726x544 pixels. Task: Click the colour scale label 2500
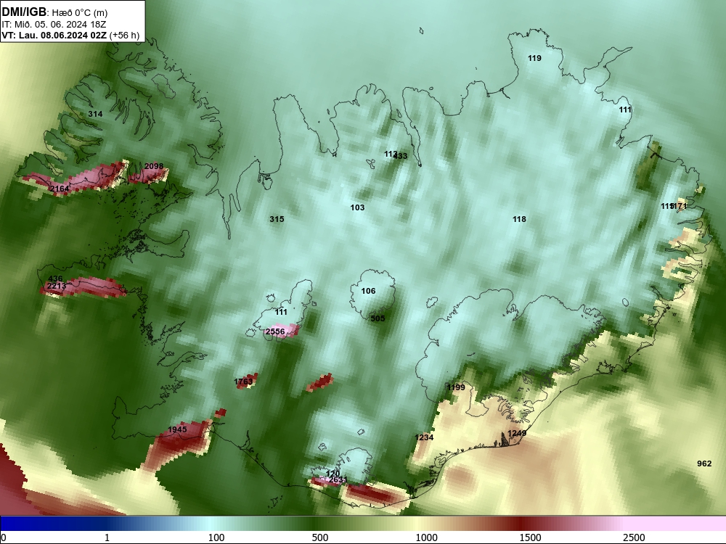tap(634, 537)
